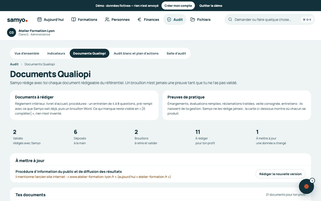Click the Audit shield icon
This screenshot has width=321, height=201.
169,19
